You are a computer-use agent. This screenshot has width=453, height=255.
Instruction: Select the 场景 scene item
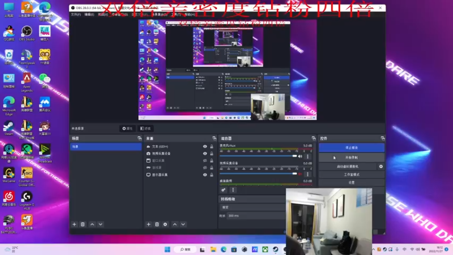pyautogui.click(x=106, y=147)
